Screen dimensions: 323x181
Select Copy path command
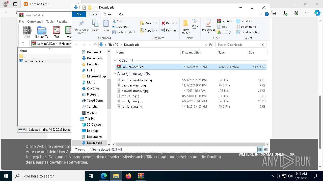121,27
